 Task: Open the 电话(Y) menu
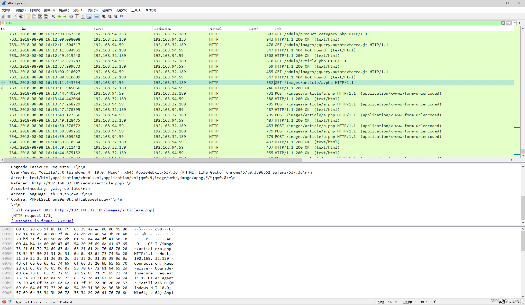point(107,10)
